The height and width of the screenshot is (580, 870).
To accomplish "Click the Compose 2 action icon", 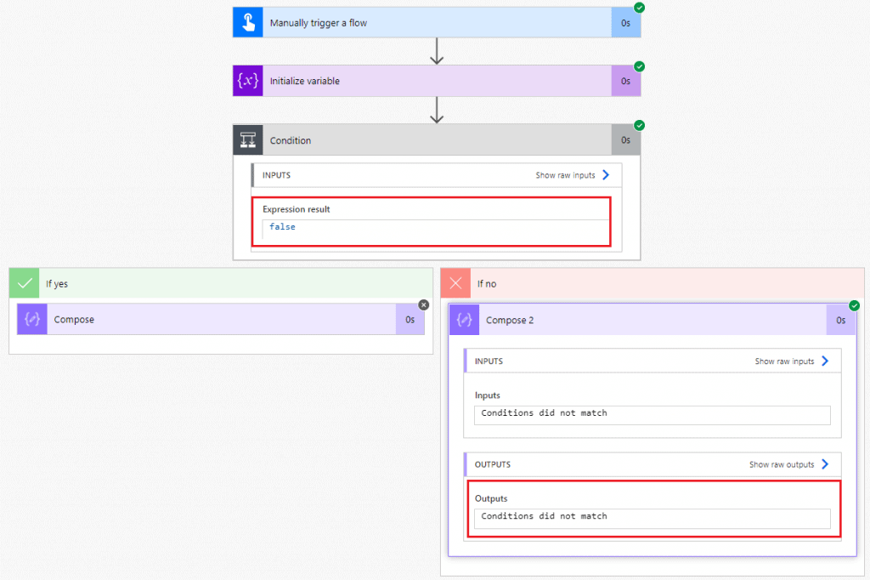I will 465,320.
